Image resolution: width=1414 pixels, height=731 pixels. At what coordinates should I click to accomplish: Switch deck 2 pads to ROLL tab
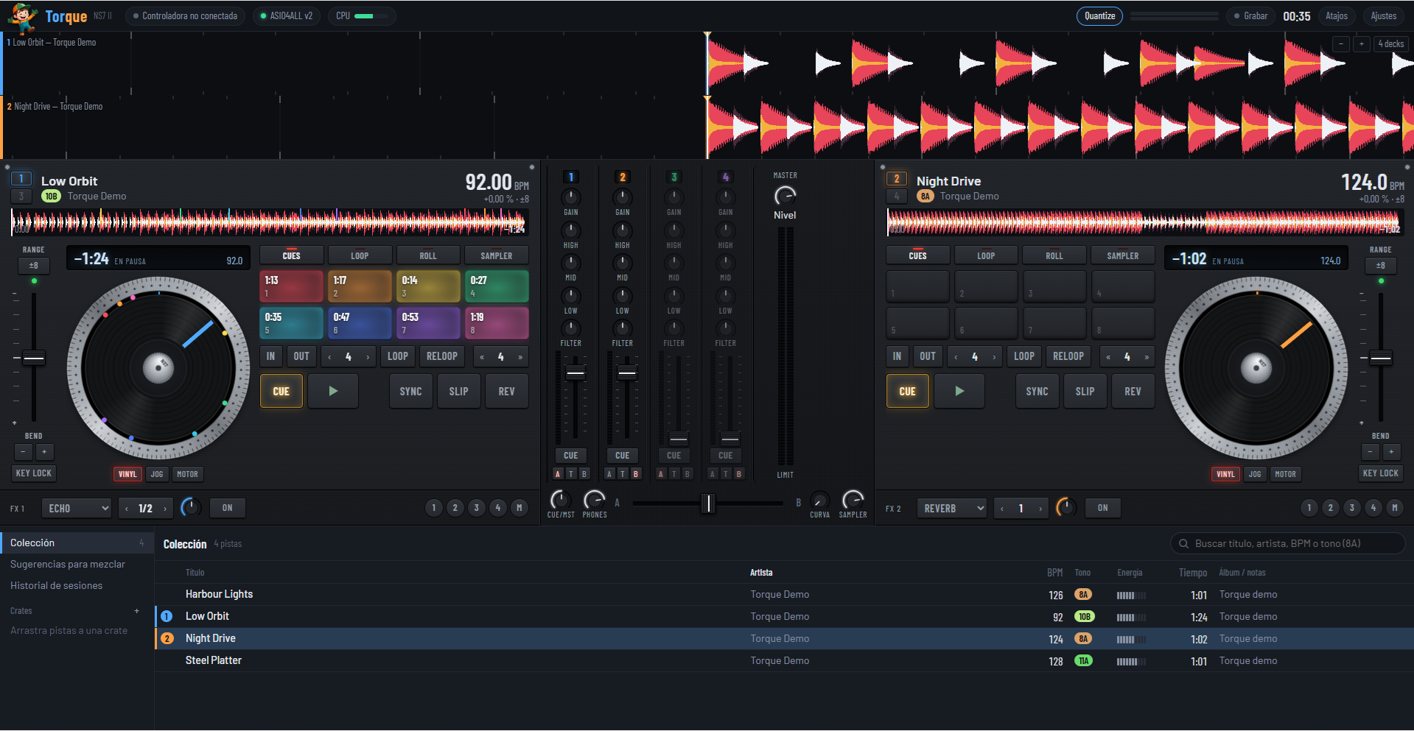(1054, 255)
